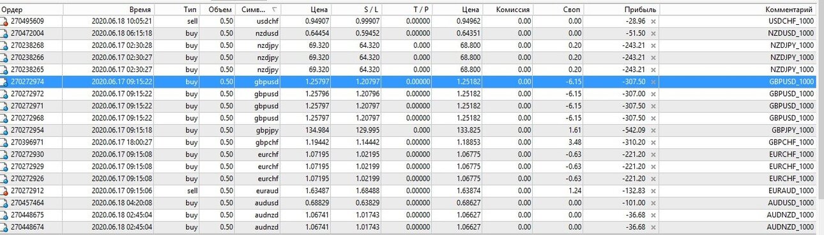The image size is (824, 235).
Task: Click the comment NZDUSD_1000
Action: click(x=791, y=33)
